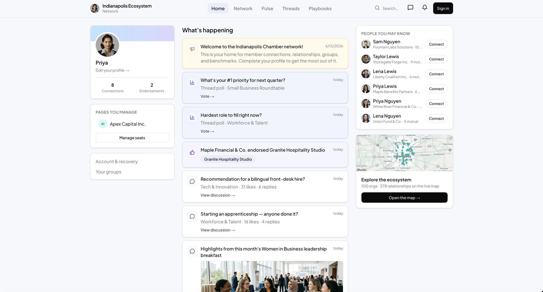Viewport: 543px width, 292px height.
Task: Click the poll chart icon for Hardest role poll
Action: tap(192, 117)
